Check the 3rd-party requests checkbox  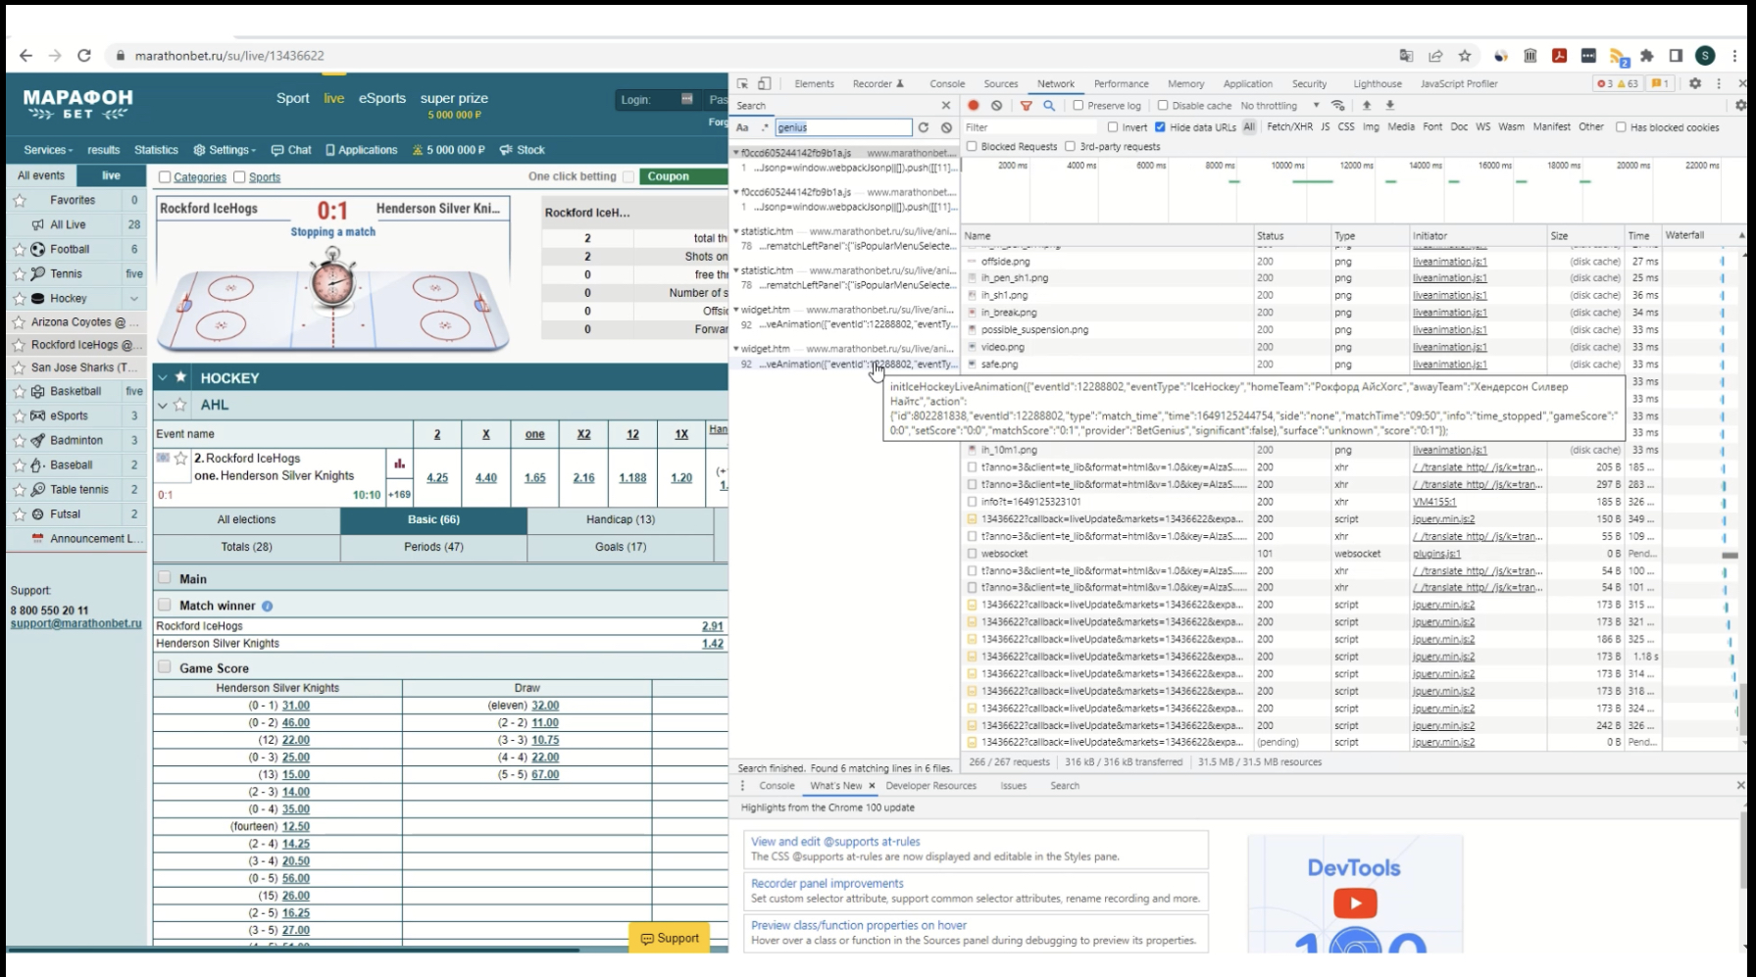[1070, 147]
